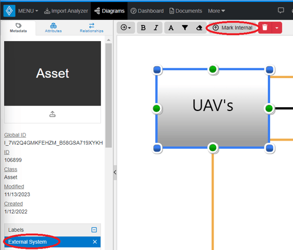The image size is (293, 250).
Task: Click the Global ID label link
Action: (15, 135)
